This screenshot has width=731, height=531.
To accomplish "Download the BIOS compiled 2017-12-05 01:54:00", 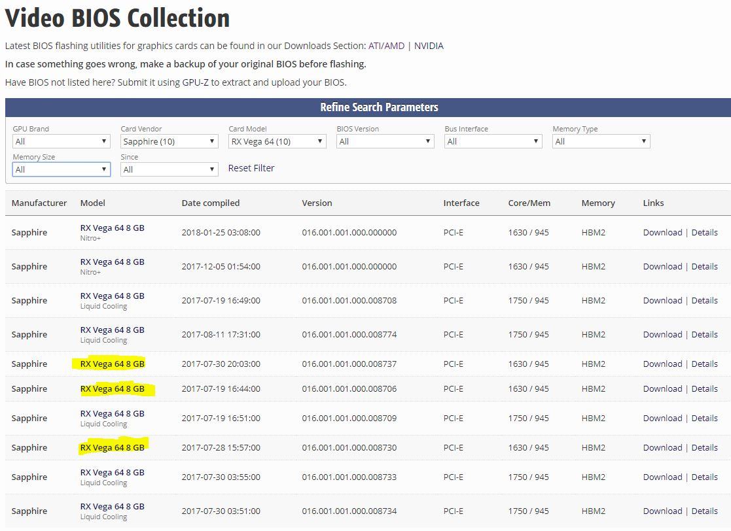I will [662, 266].
